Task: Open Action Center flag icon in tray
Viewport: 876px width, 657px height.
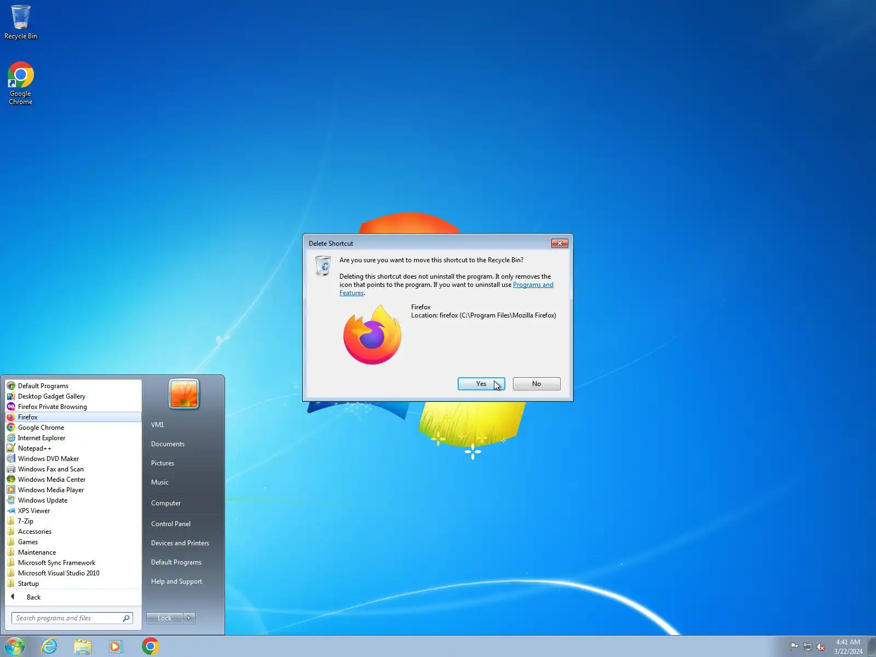Action: point(794,647)
